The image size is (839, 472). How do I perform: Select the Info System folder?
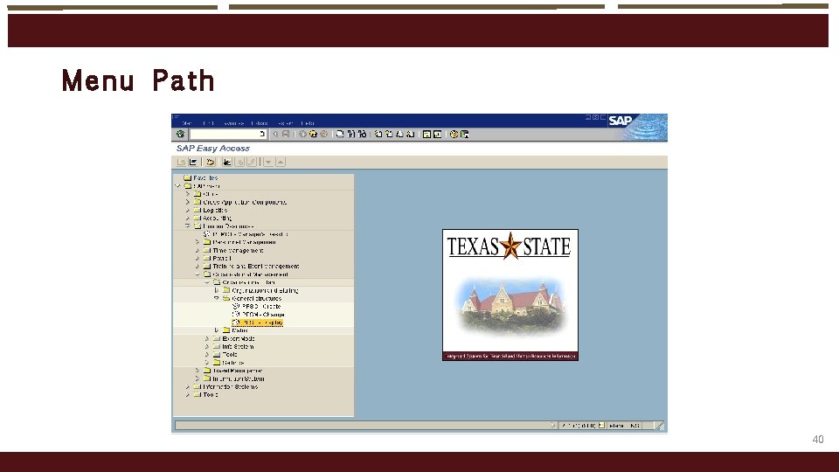233,347
